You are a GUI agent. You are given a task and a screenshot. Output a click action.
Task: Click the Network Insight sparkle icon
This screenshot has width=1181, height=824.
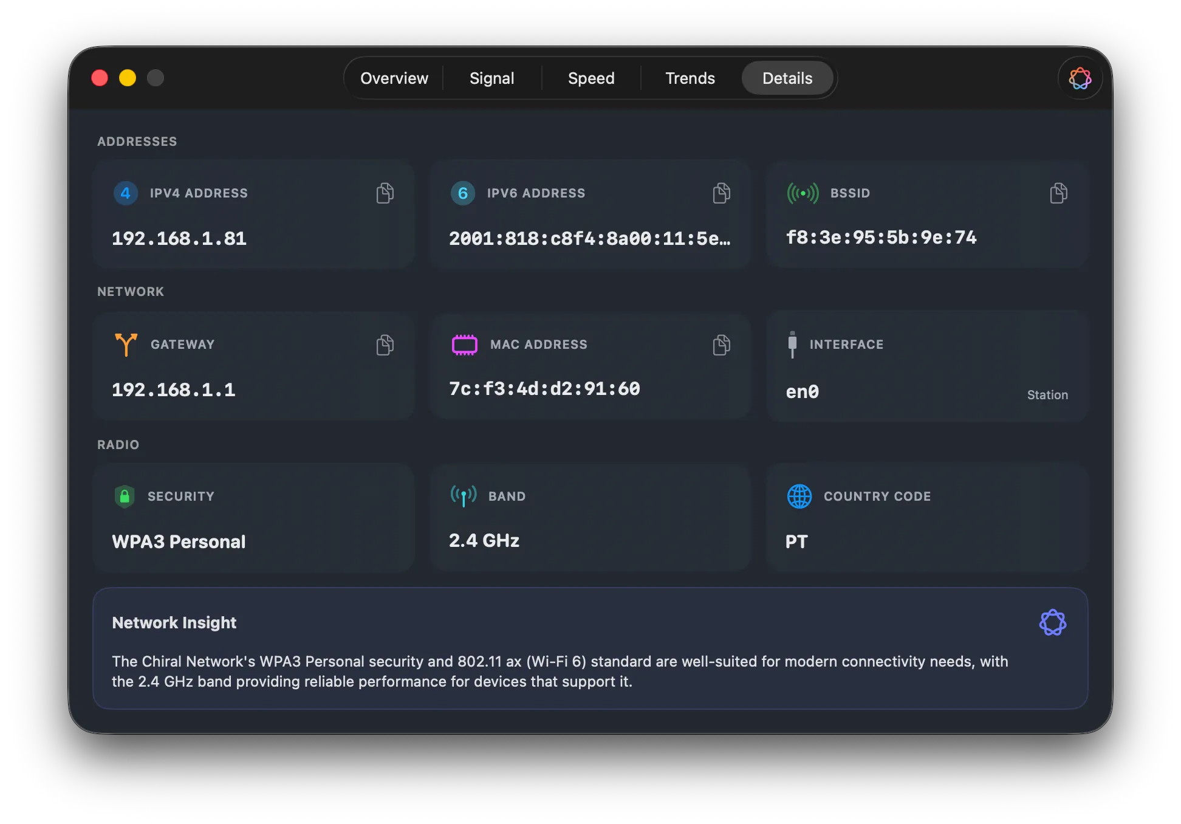pos(1053,622)
